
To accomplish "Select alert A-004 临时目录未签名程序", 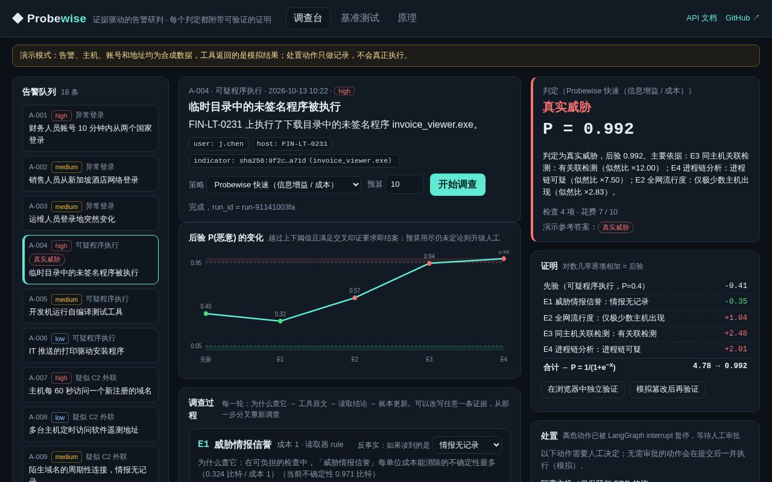I will pyautogui.click(x=90, y=260).
